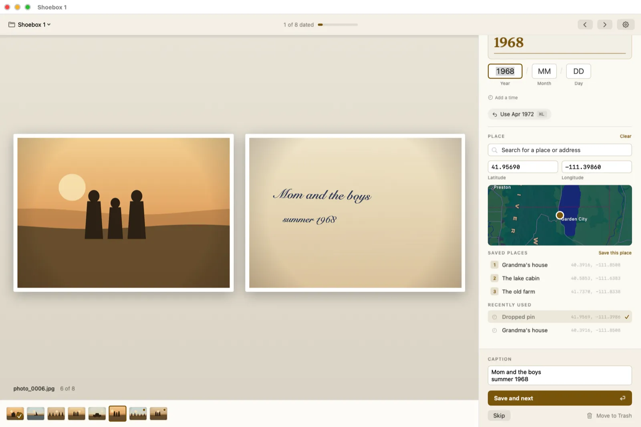Open first filmstrip thumbnail with checkmark
This screenshot has height=427, width=641.
click(x=15, y=414)
